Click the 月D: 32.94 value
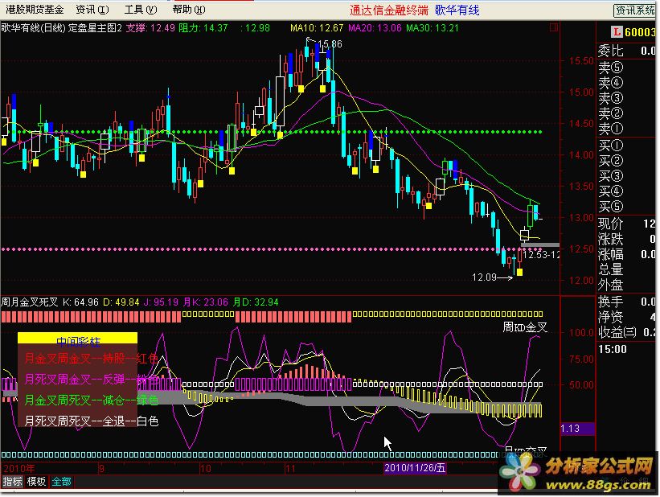 point(256,302)
